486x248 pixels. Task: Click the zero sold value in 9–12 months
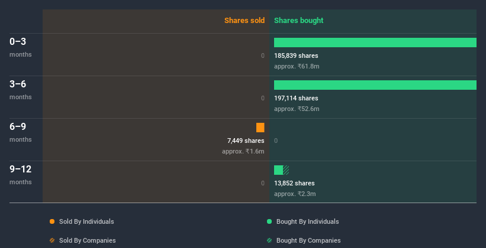(x=263, y=183)
